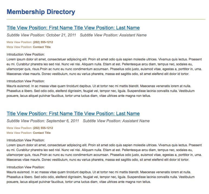The width and height of the screenshot is (209, 194).
Task: Click first entry's Contact Title meta text
Action: tap(42, 47)
